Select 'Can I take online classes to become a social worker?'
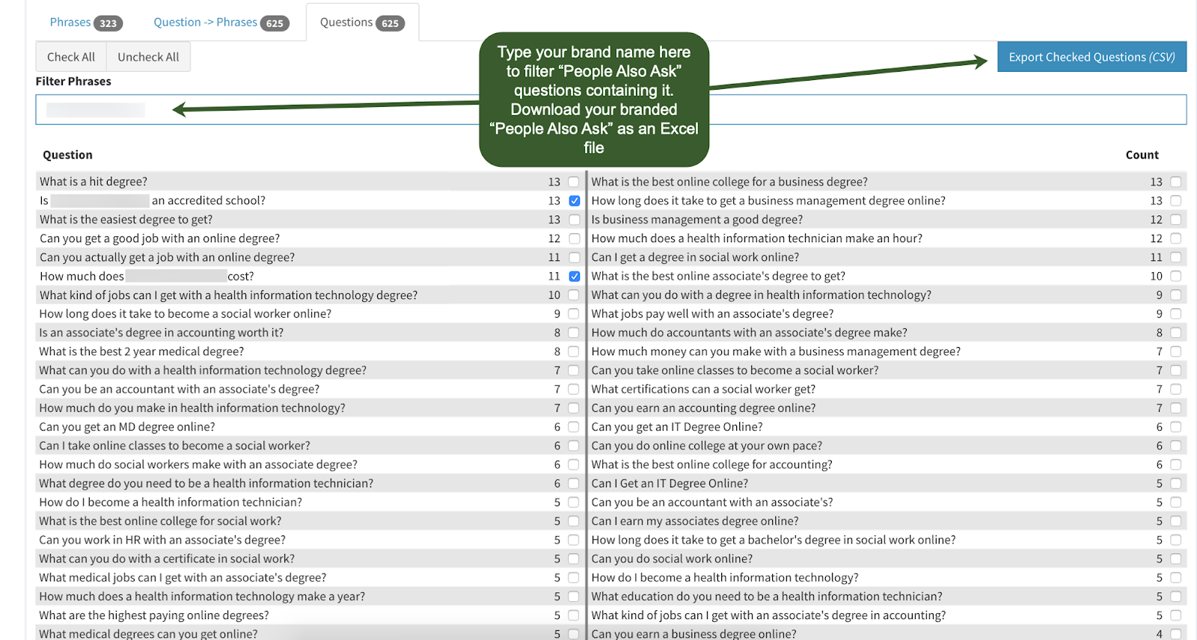Image resolution: width=1197 pixels, height=640 pixels. 574,446
